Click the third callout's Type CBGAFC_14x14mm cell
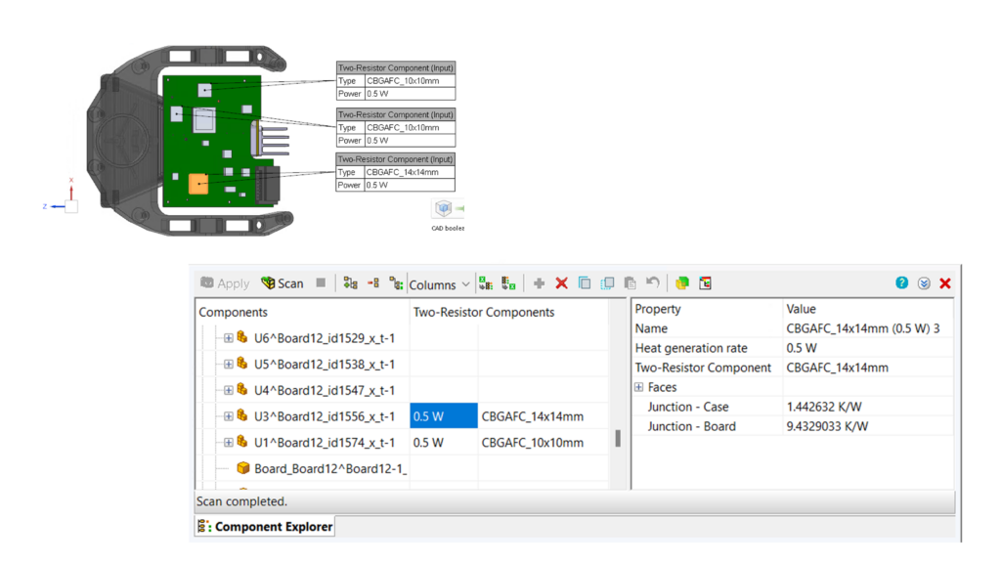 tap(410, 172)
